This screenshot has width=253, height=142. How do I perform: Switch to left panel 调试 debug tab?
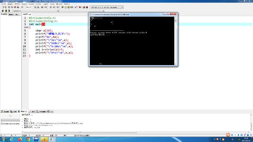click(x=17, y=15)
